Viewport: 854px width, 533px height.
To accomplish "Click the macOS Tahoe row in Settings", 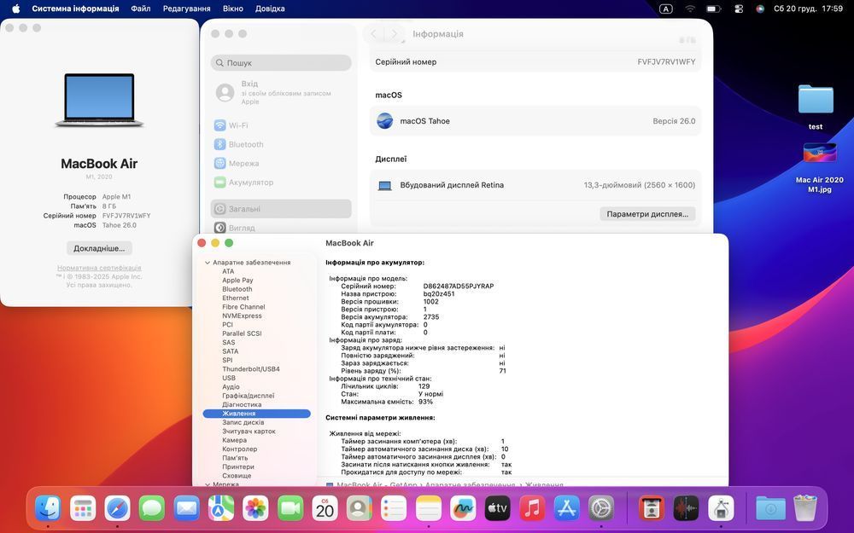I will point(535,121).
